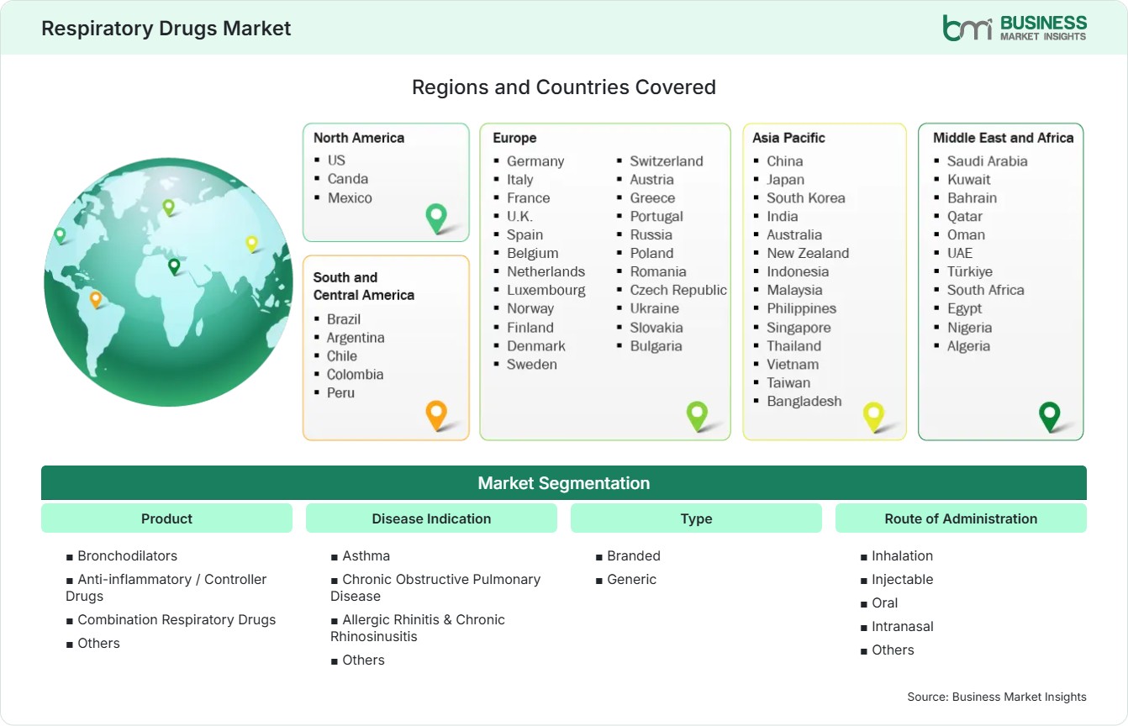Click the Regions and Countries Covered heading
The image size is (1128, 726).
point(564,87)
